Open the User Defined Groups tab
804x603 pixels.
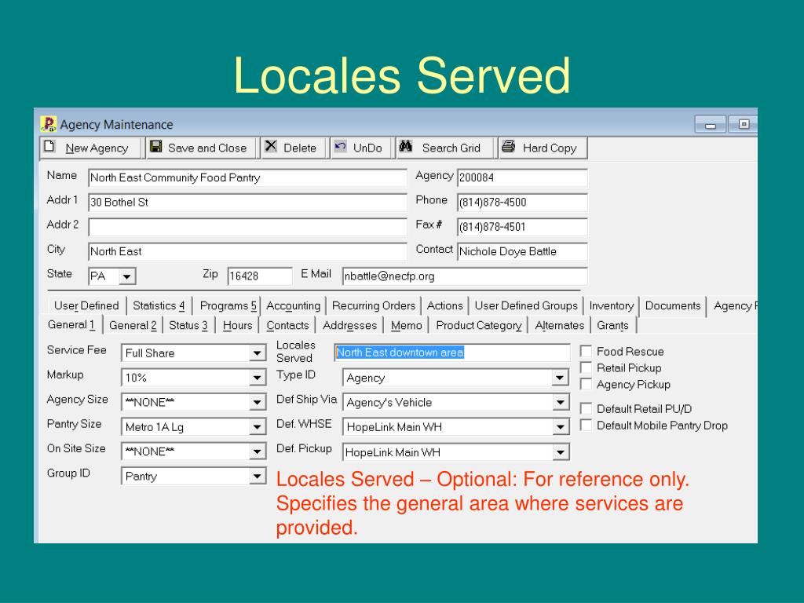[x=525, y=305]
